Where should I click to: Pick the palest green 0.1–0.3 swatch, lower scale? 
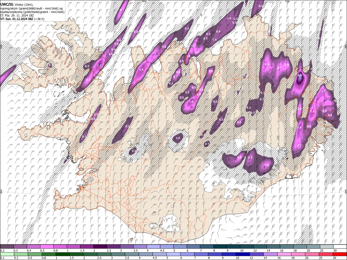point(7,254)
